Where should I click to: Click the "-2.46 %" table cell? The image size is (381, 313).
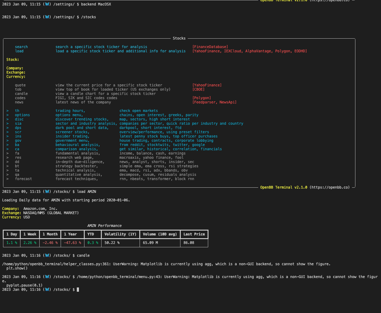click(x=50, y=243)
